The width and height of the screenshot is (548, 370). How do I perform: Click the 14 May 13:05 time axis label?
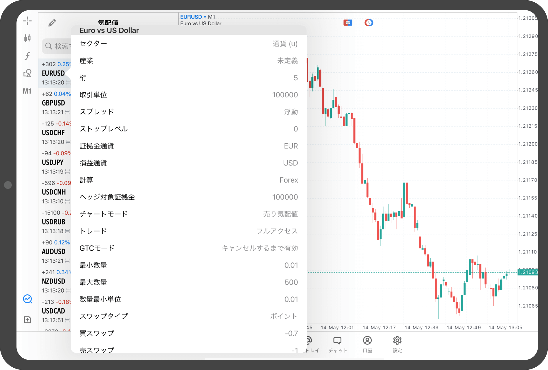pyautogui.click(x=505, y=327)
